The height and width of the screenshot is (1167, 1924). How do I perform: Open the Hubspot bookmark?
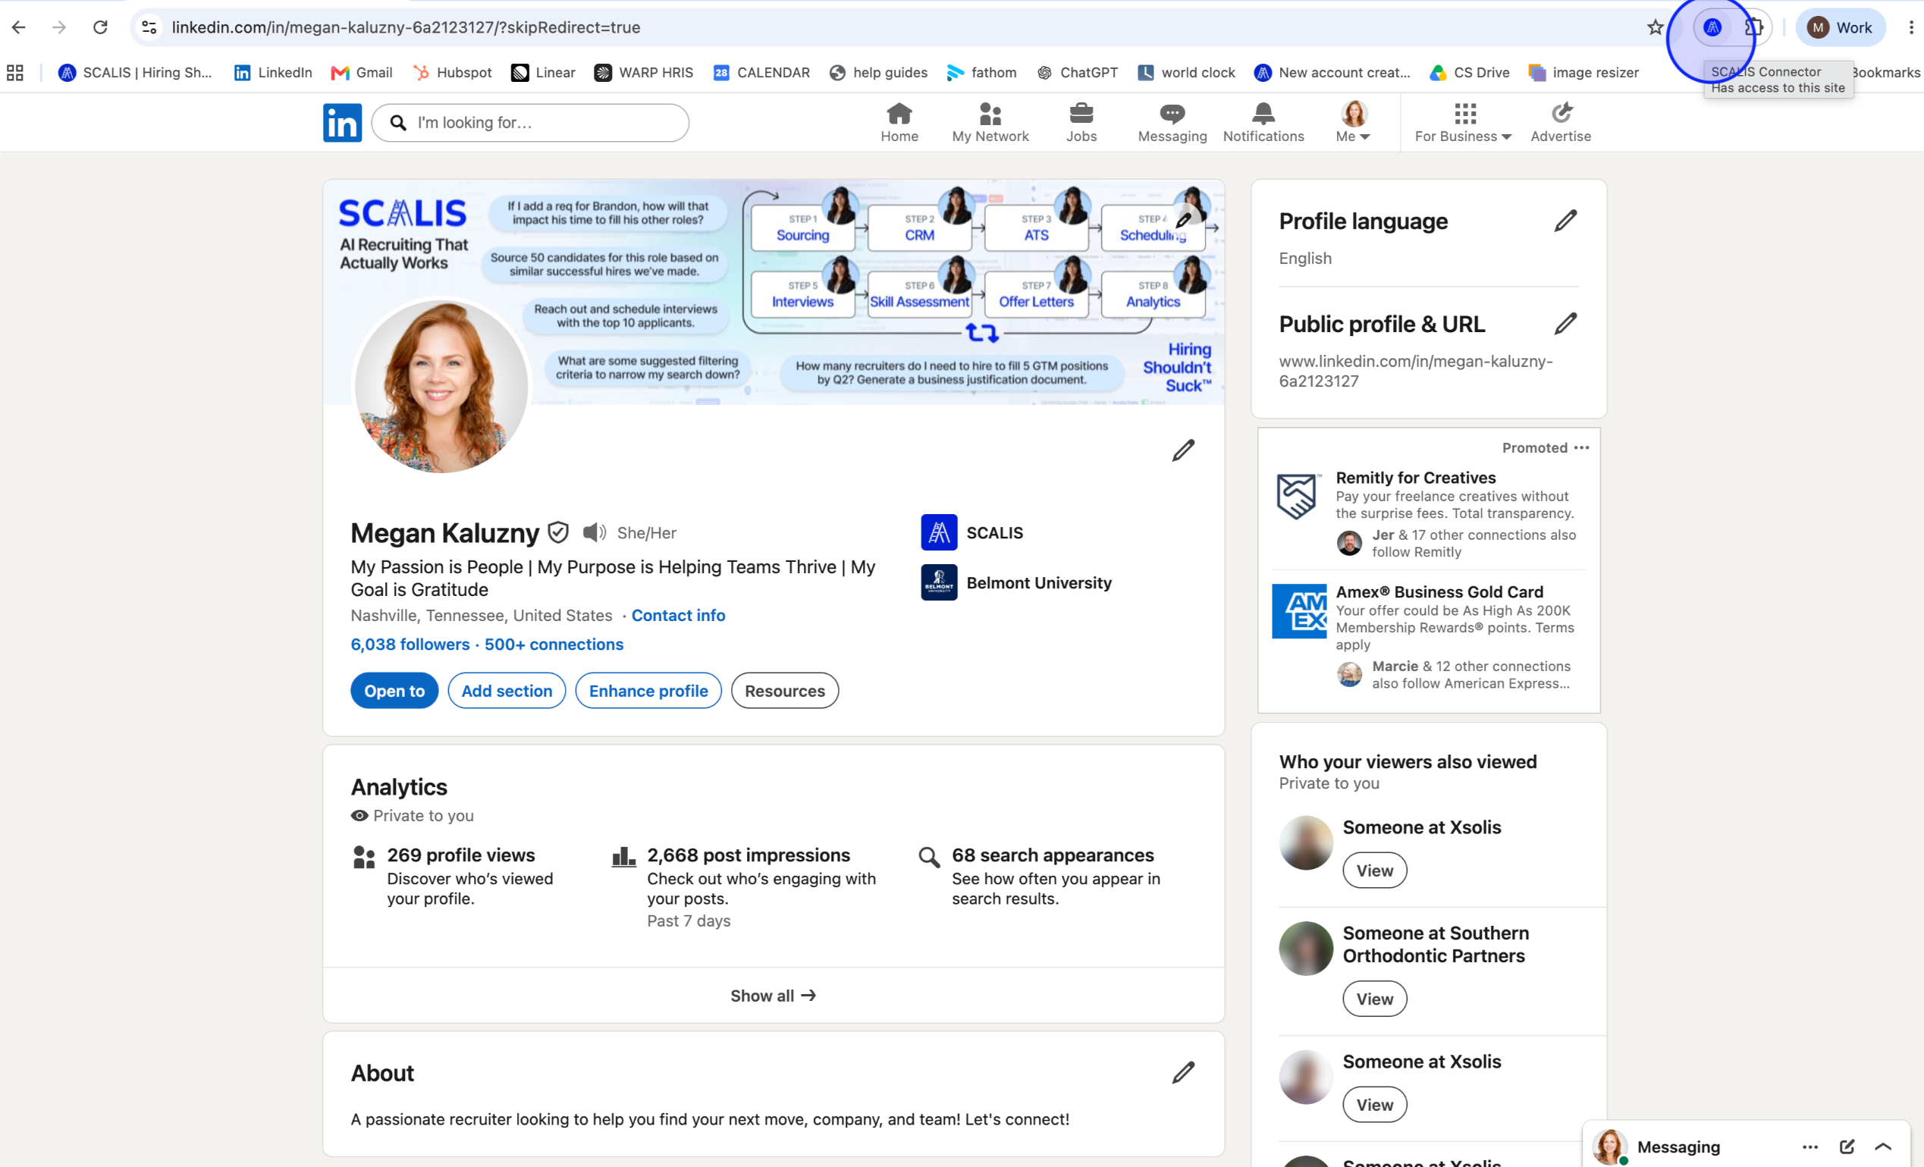[x=452, y=73]
